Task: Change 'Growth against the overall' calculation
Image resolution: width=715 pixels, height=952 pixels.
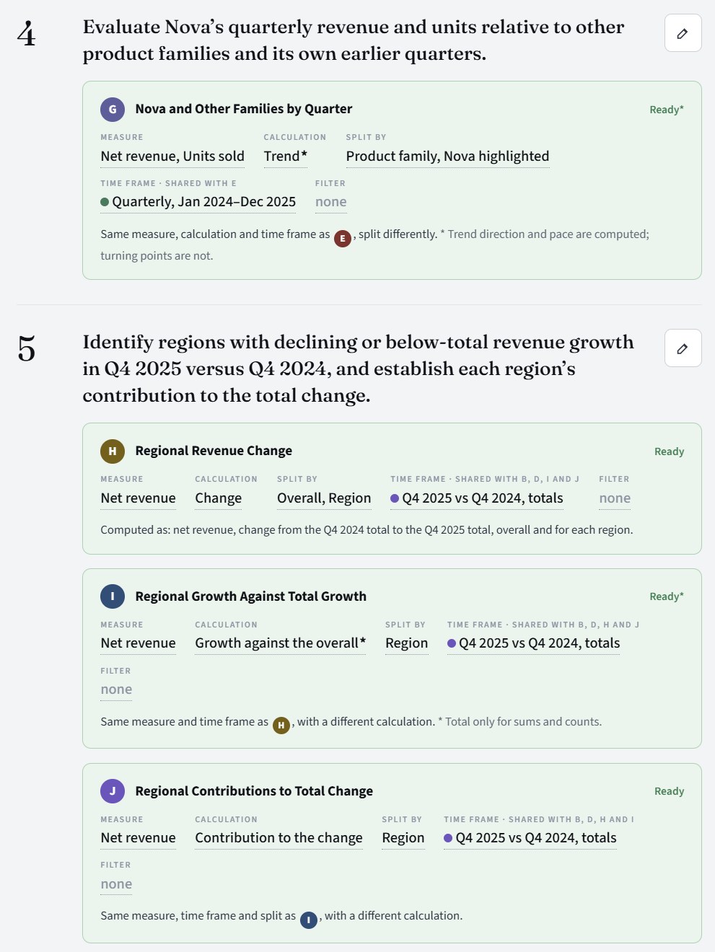Action: click(x=281, y=643)
